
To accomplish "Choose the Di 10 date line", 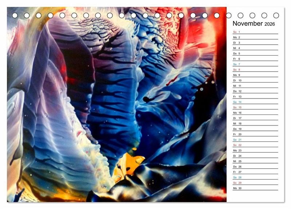I will point(255,80).
